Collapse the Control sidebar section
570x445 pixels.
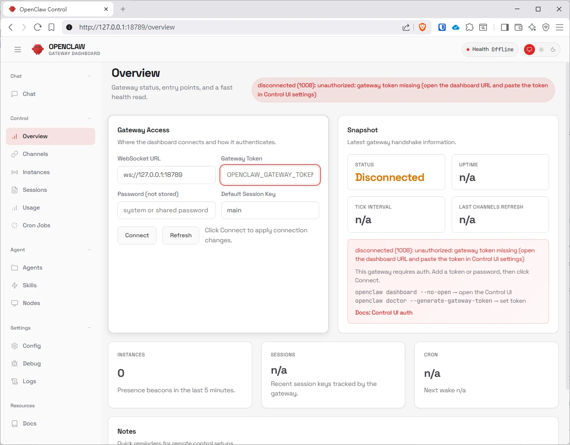point(89,118)
